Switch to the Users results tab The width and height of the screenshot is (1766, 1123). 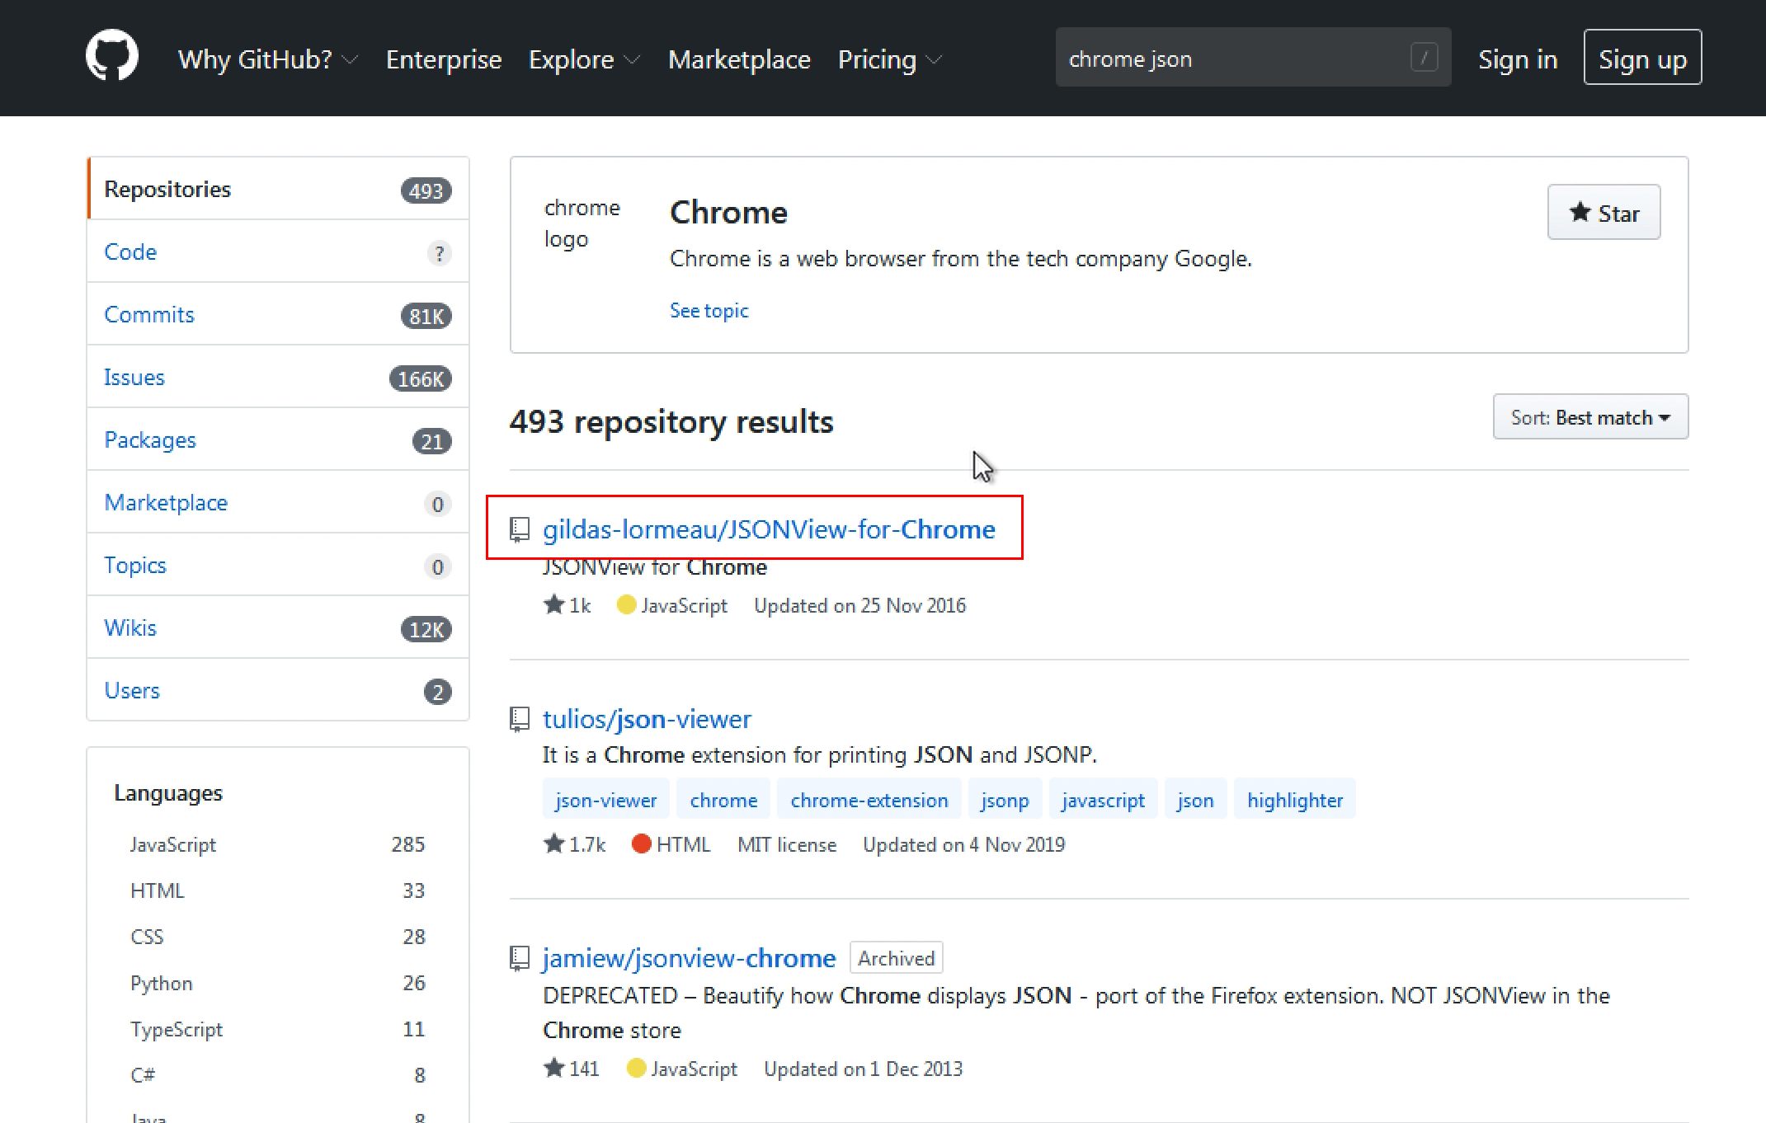coord(278,690)
